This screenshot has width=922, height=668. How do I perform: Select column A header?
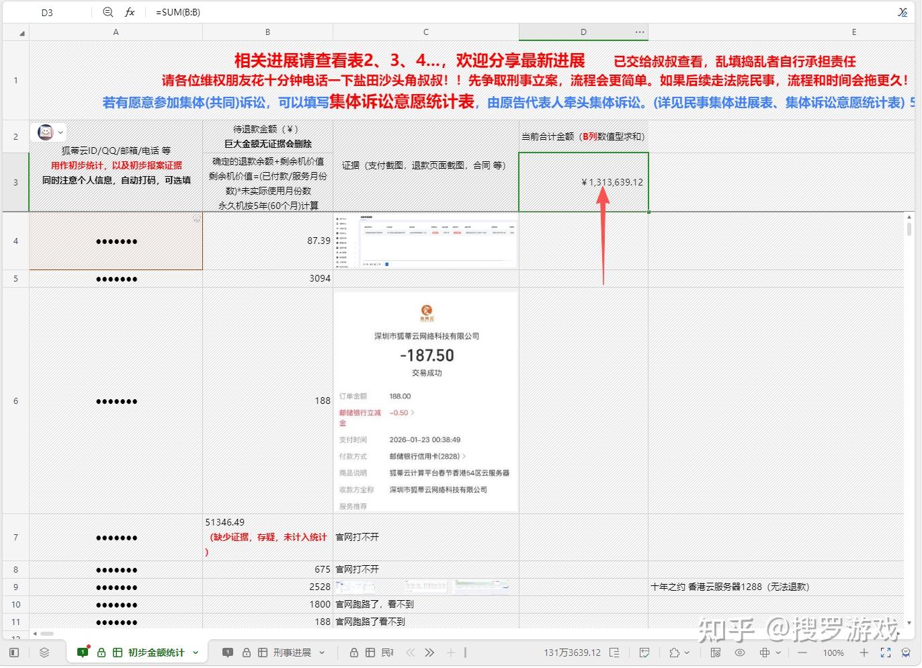pyautogui.click(x=116, y=32)
